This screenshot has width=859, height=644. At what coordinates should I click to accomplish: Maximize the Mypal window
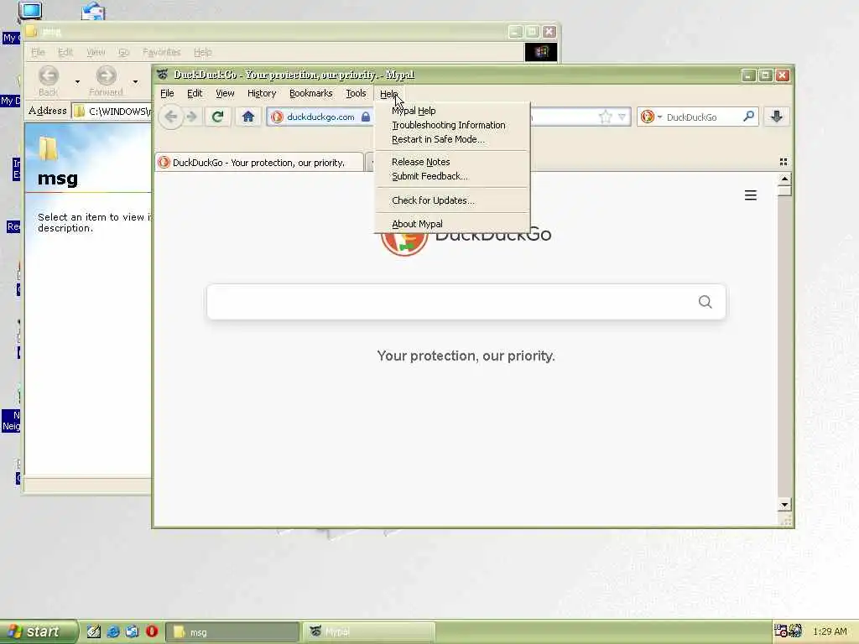tap(766, 75)
